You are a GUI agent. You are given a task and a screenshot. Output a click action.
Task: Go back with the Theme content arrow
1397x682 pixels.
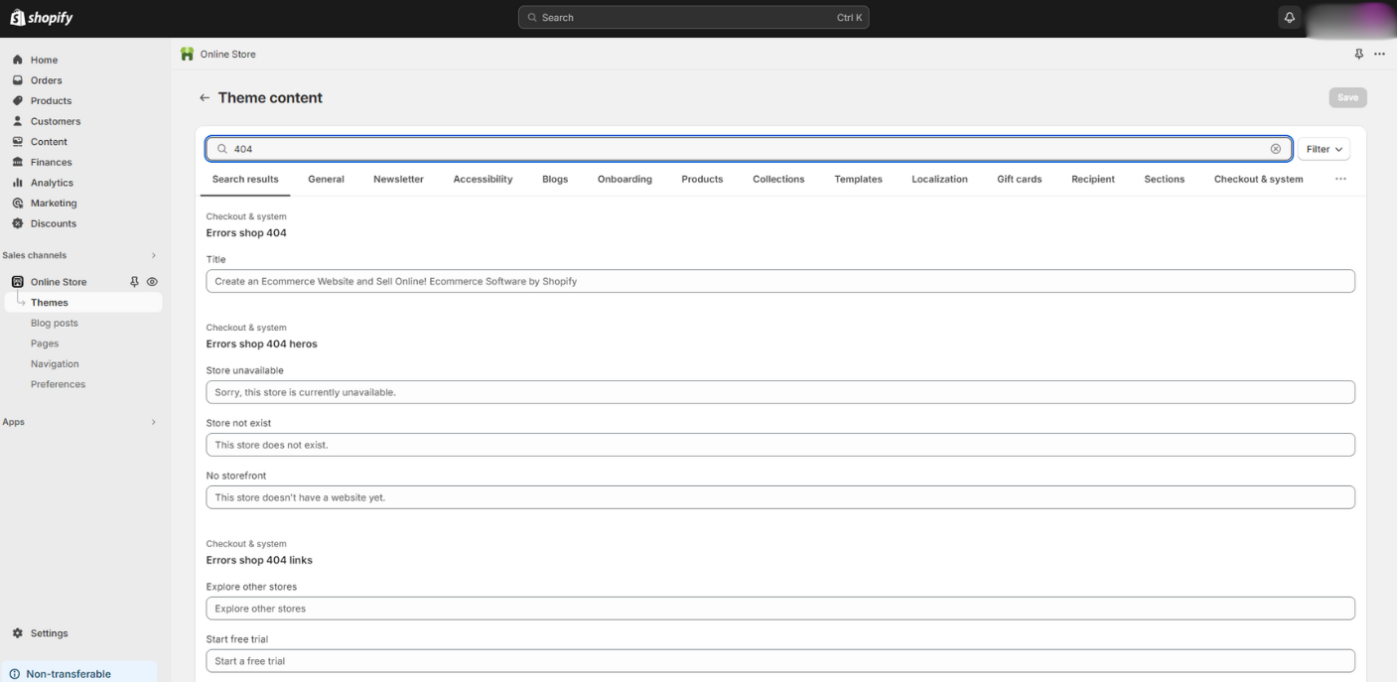pos(205,98)
